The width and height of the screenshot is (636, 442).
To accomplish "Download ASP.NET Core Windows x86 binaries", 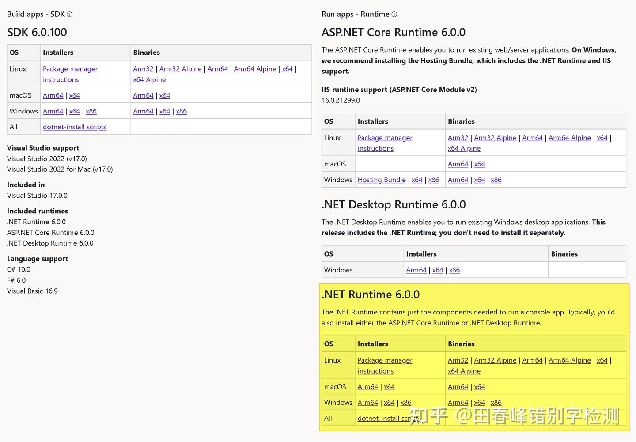I will (496, 180).
